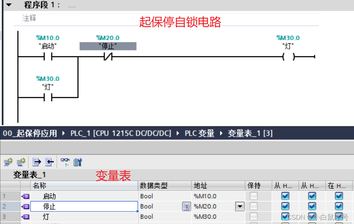The width and height of the screenshot is (354, 224).
Task: Click the %M30.0 address above the coil
Action: [x=288, y=38]
